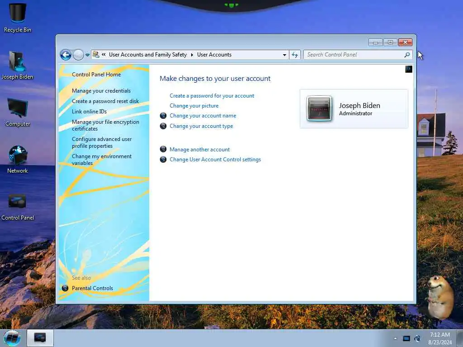
Task: Click the magnifier search icon
Action: 407,55
